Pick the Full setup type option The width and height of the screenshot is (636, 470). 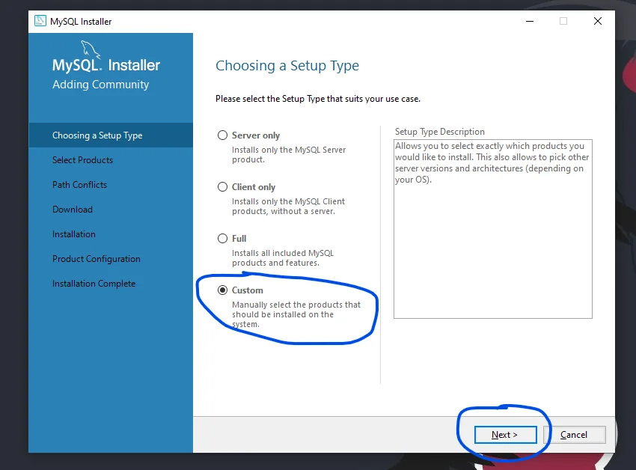(222, 239)
